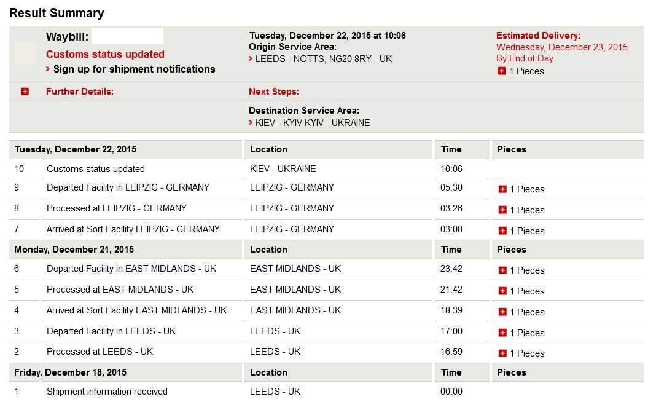648x402 pixels.
Task: Open Sign up for shipment notifications link
Action: 134,69
